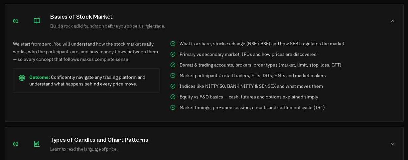Click the check icon beside 'Demat & trading accounts'
The image size is (408, 160).
tap(173, 65)
